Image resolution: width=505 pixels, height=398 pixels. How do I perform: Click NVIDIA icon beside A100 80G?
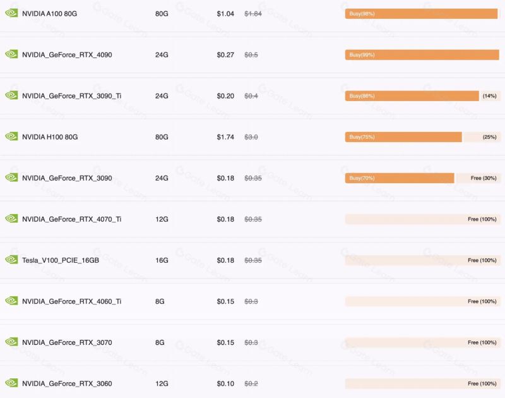point(11,13)
